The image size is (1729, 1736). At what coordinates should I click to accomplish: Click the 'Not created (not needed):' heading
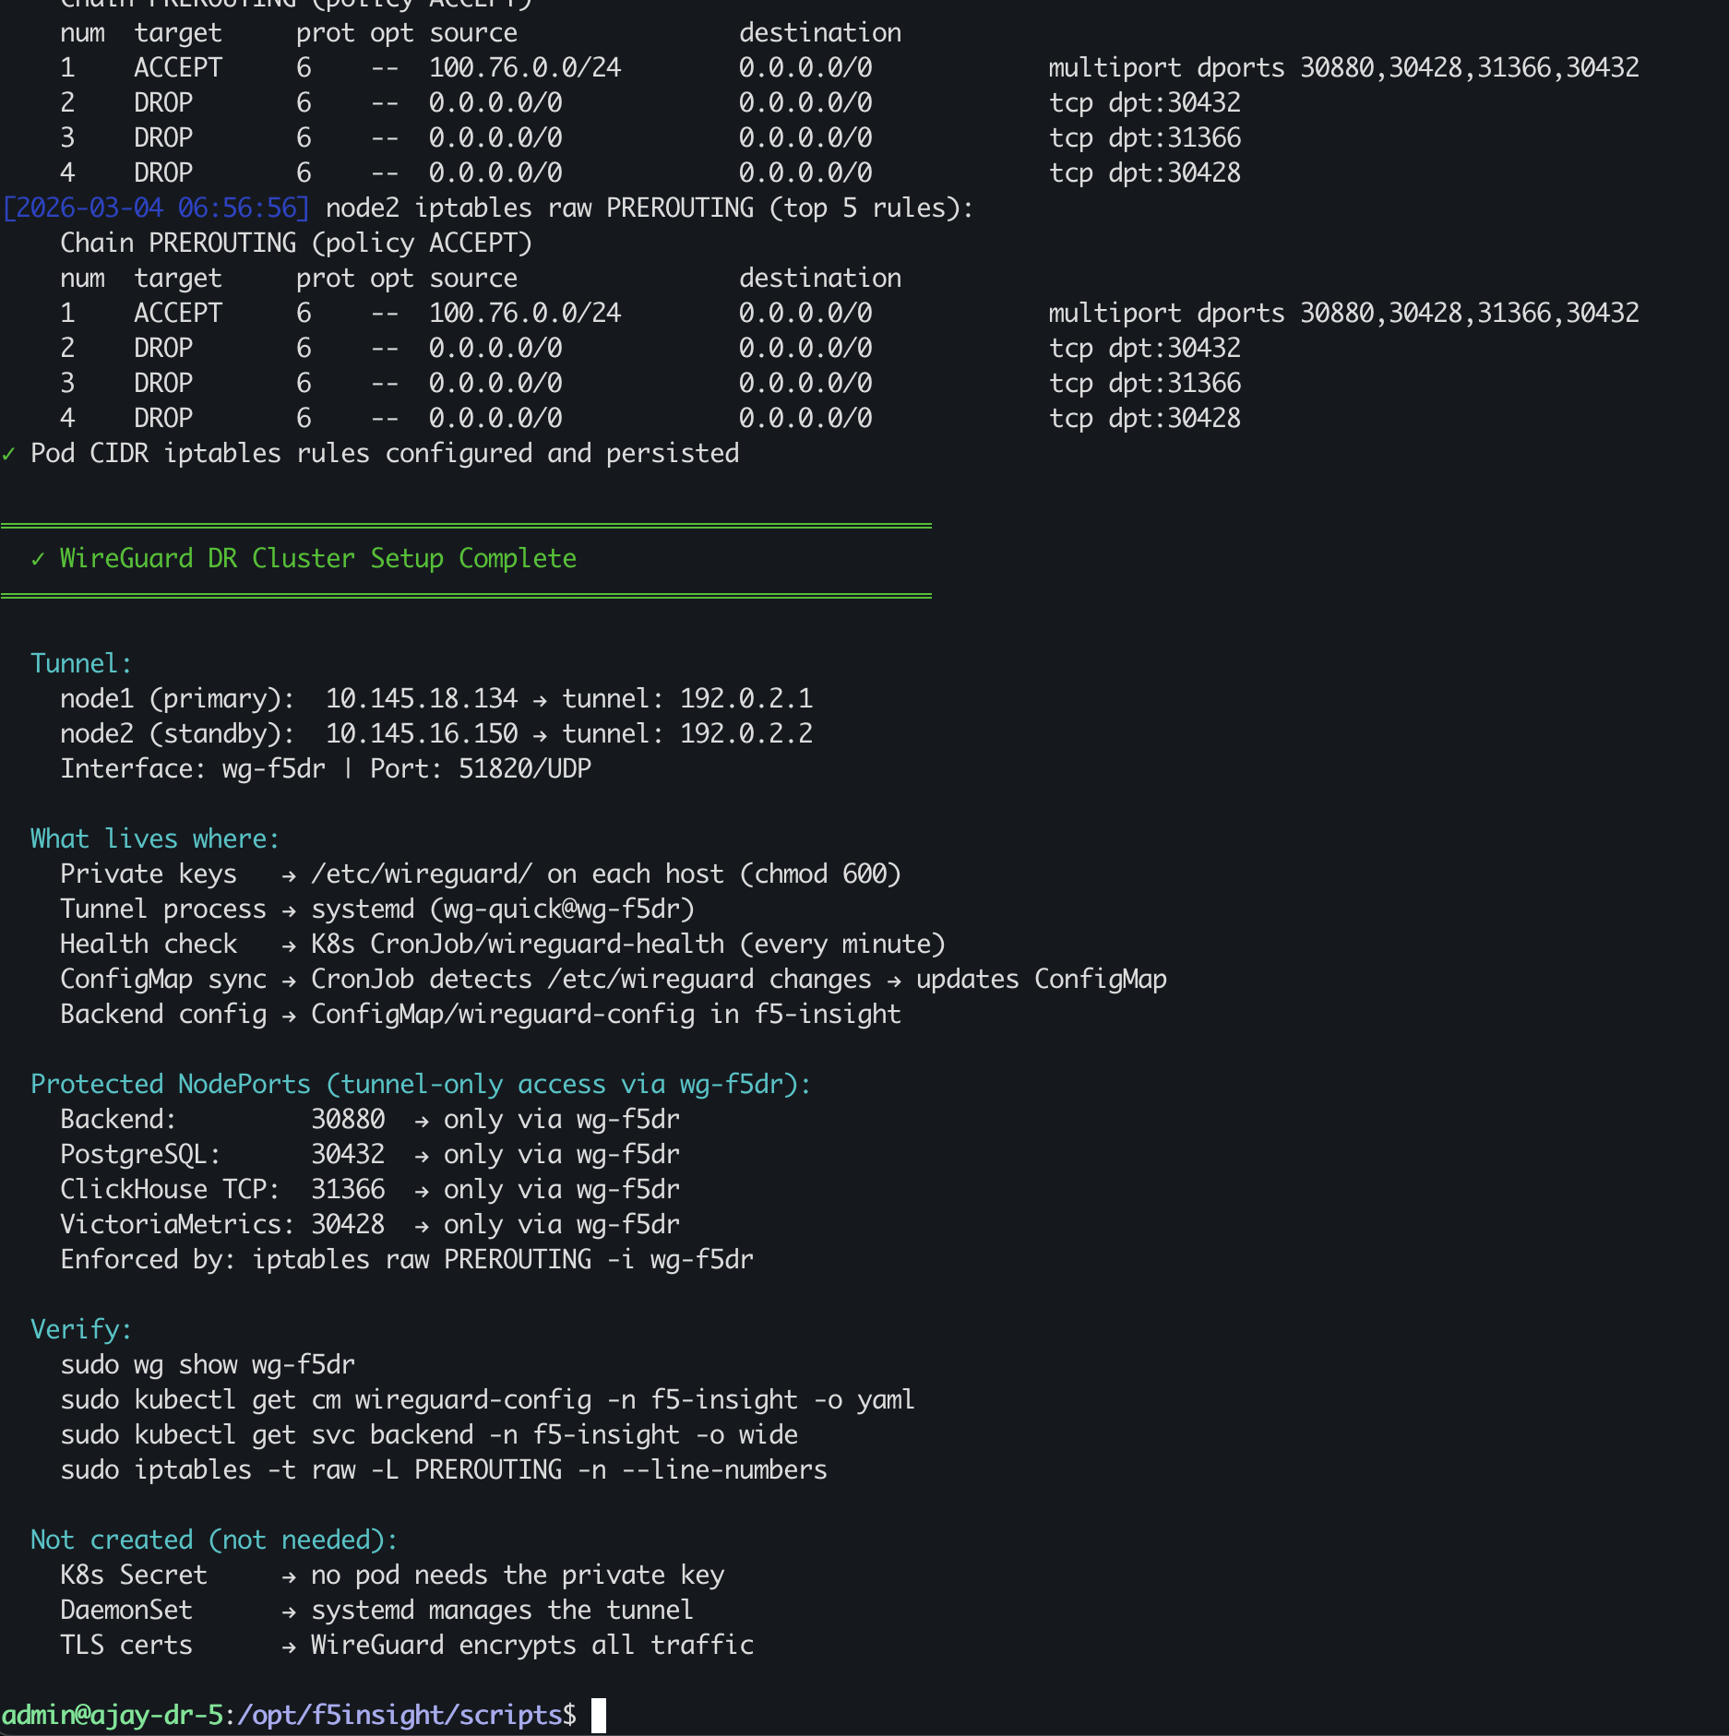(214, 1540)
